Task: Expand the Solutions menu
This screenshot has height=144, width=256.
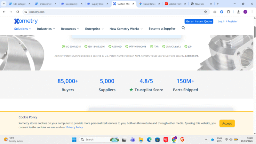Action: (x=22, y=29)
